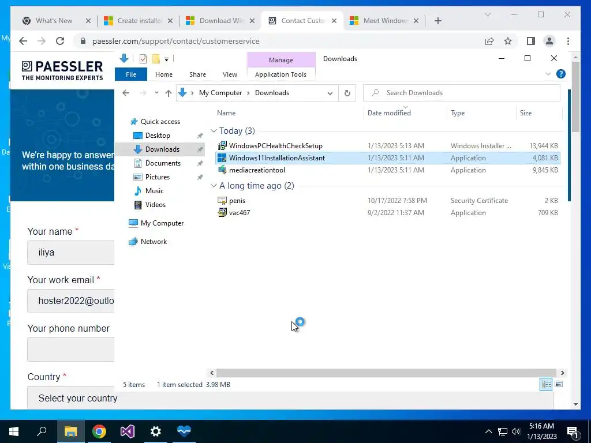Select WindowsPCHealthCheckSetup file
The width and height of the screenshot is (591, 443).
(387, 146)
